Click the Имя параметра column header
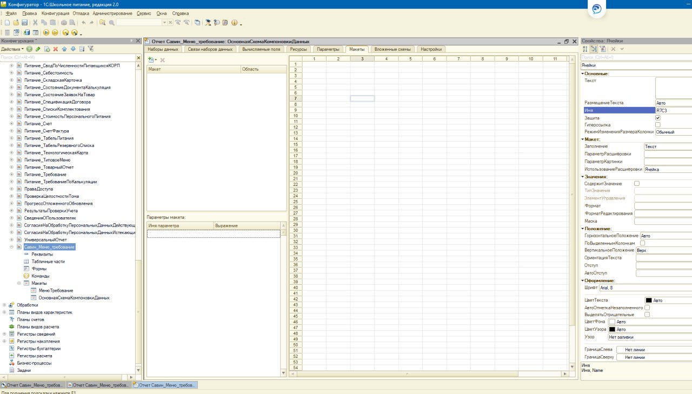 (180, 225)
